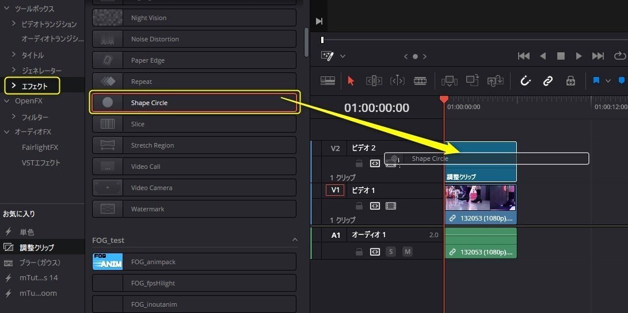Collapse OpenFX section
Screen dimensions: 628x313
6,101
